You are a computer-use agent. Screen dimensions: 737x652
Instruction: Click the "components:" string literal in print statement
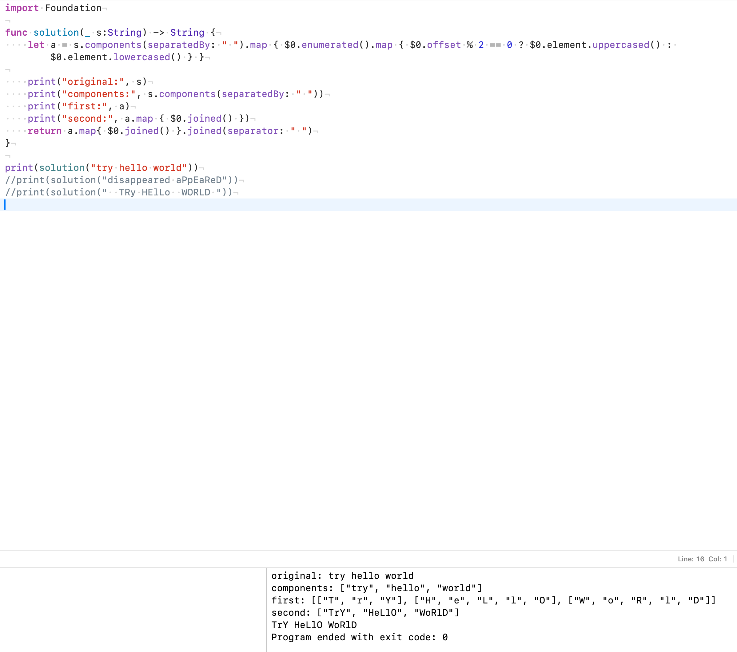(99, 94)
